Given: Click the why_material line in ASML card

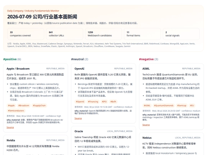Looking at the screenshot, I should click(x=171, y=117).
